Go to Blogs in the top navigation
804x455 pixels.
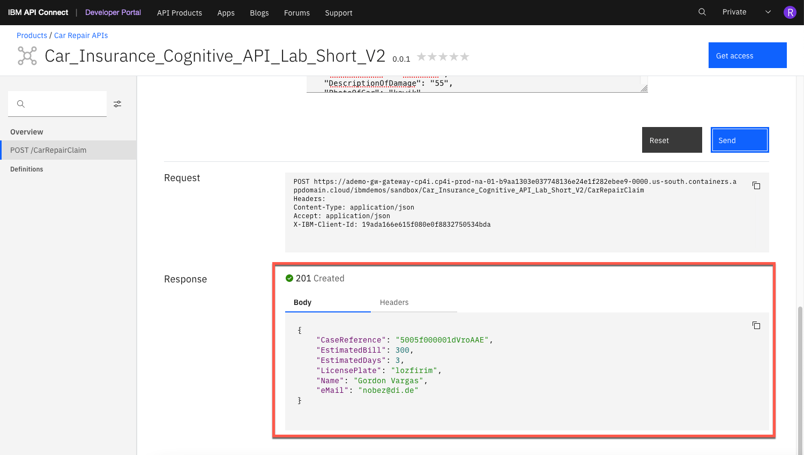click(259, 13)
